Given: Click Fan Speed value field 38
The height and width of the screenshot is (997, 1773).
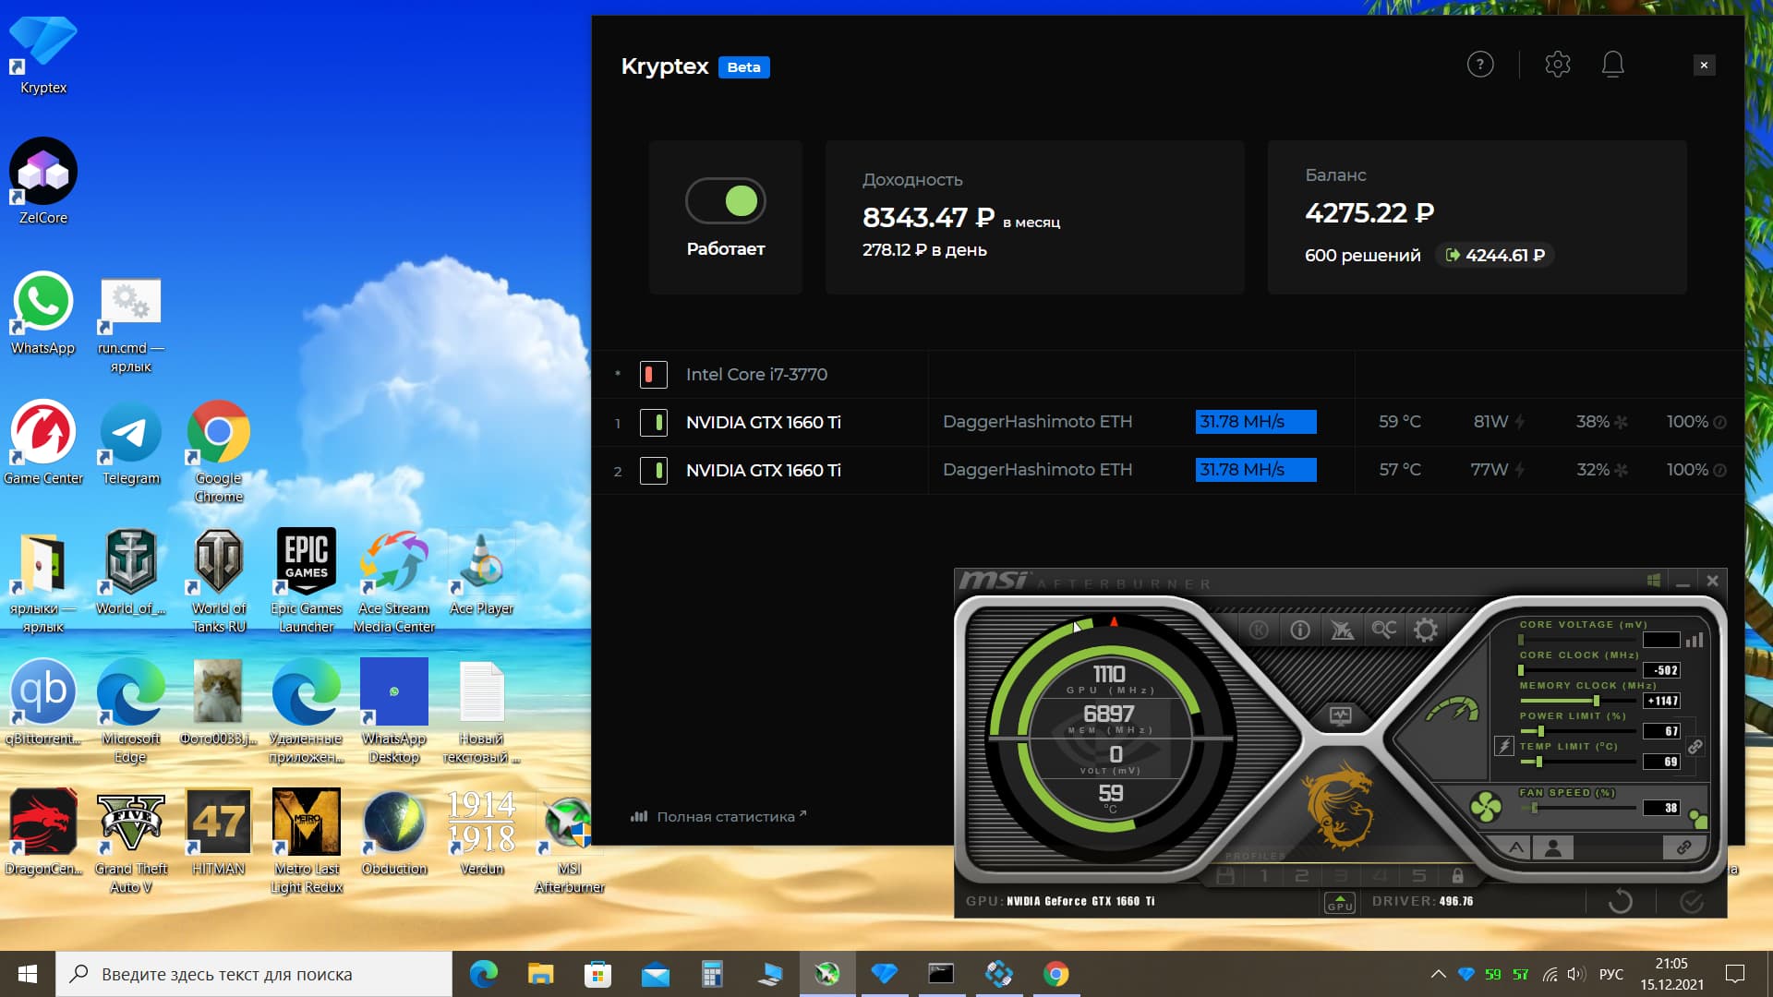Looking at the screenshot, I should (1661, 808).
